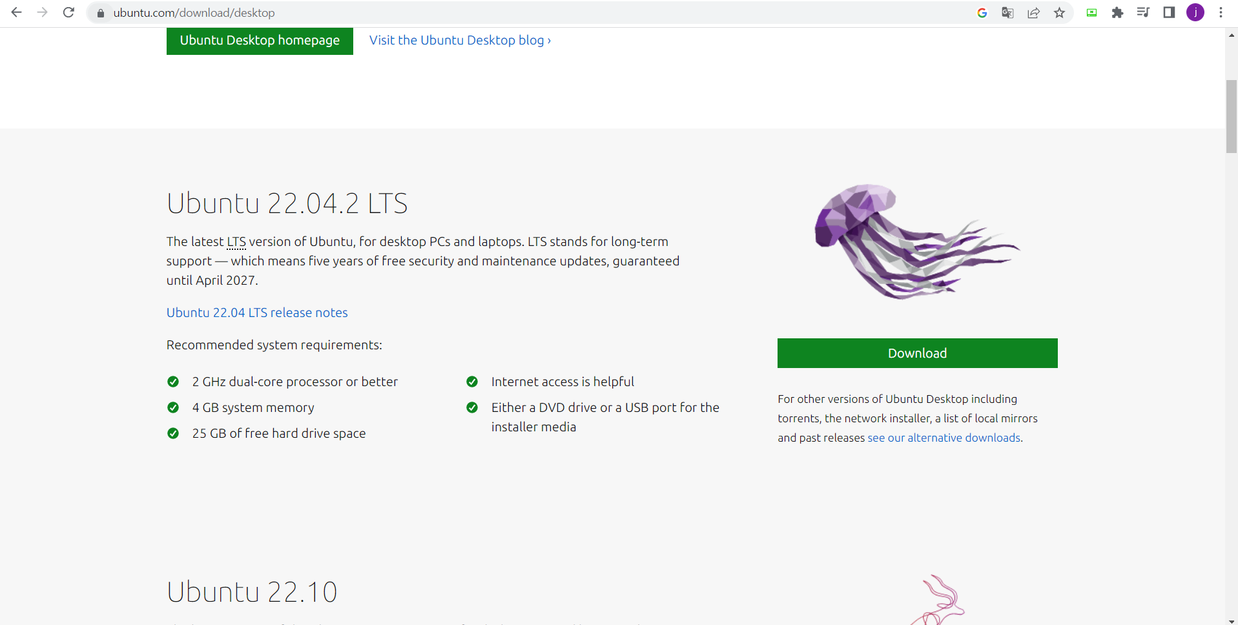1238x625 pixels.
Task: Click the vertical scrollbar thumb
Action: (1232, 116)
